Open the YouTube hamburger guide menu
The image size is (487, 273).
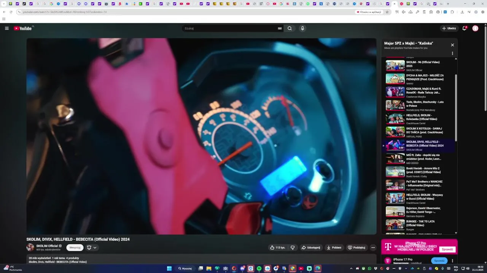[x=6, y=28]
